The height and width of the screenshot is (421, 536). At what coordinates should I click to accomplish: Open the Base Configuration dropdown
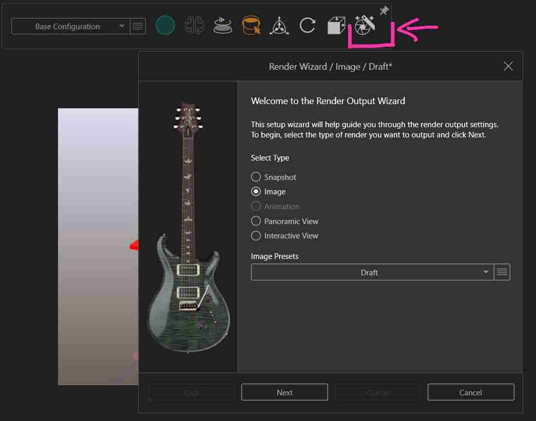pyautogui.click(x=70, y=26)
